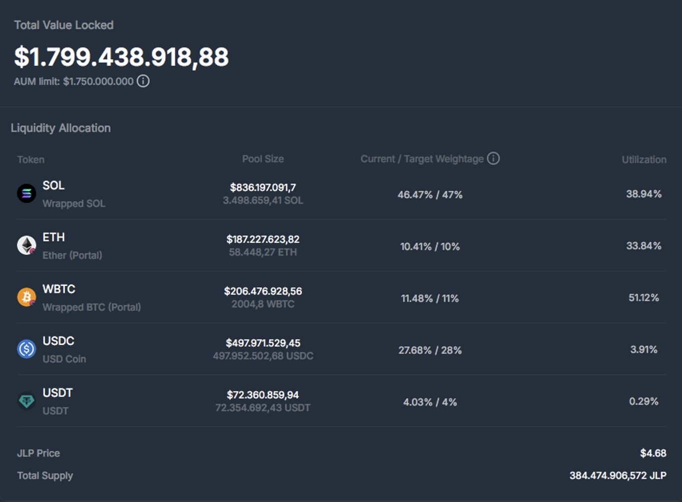Click the 384.474.906,572 JLP supply value
682x502 pixels.
tap(618, 475)
